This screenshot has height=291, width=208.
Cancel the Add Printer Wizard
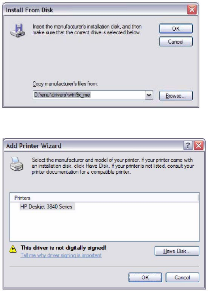click(x=182, y=277)
